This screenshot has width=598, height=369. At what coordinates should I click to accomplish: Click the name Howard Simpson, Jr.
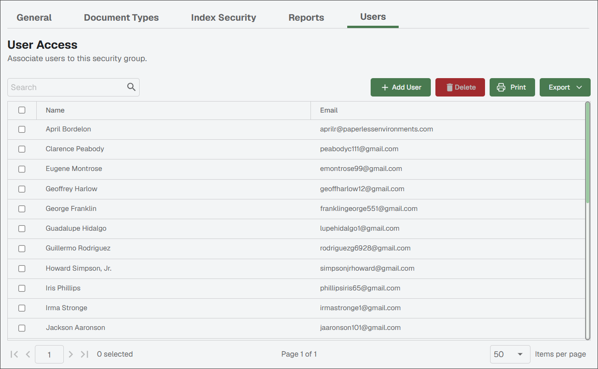pos(79,268)
